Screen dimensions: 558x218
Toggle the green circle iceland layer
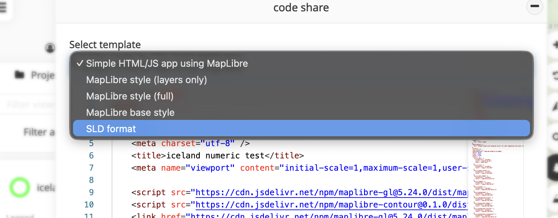(19, 187)
